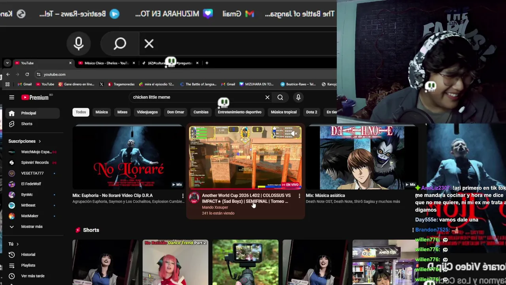The width and height of the screenshot is (506, 285).
Task: Open the VEGETTA777 subscription
Action: coord(33,173)
